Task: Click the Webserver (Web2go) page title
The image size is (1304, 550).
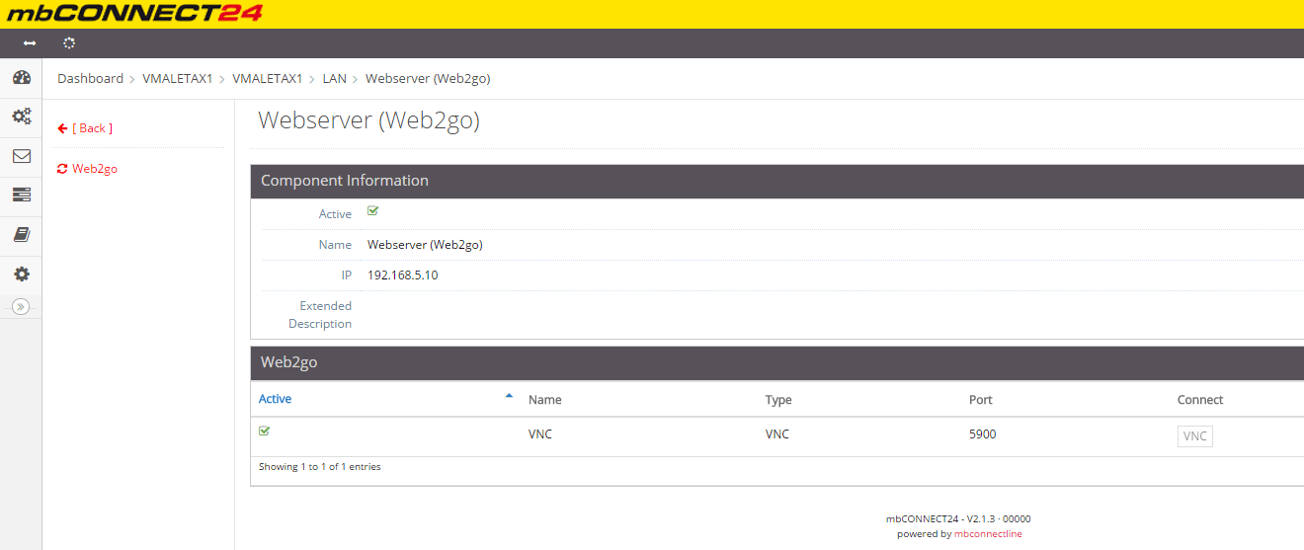Action: 368,120
